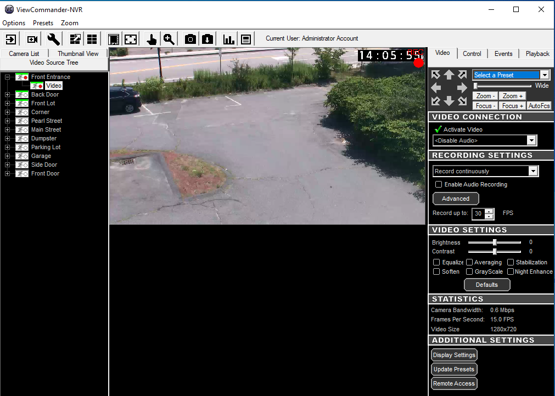This screenshot has height=396, width=555.
Task: Open the Advanced recording settings button
Action: point(456,199)
